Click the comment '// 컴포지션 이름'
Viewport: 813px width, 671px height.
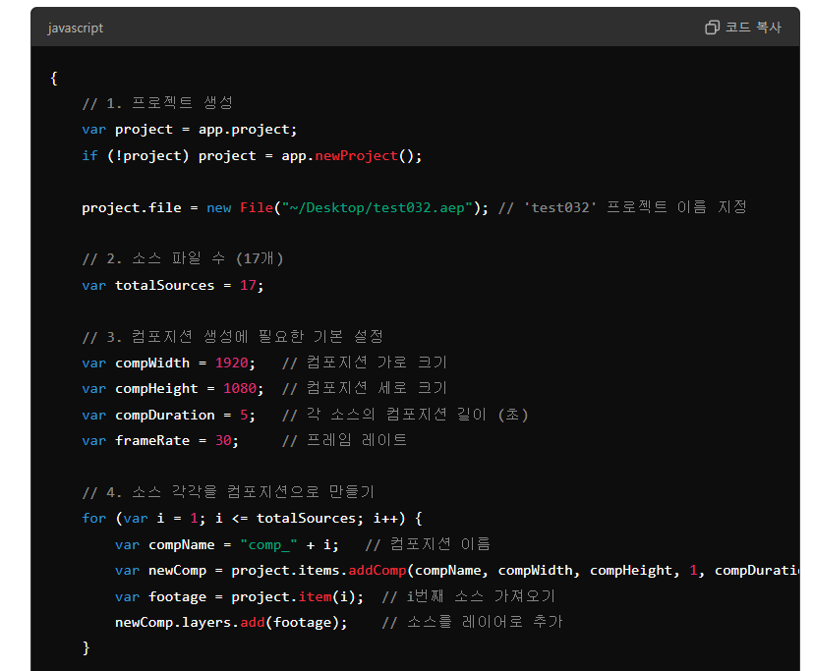428,544
